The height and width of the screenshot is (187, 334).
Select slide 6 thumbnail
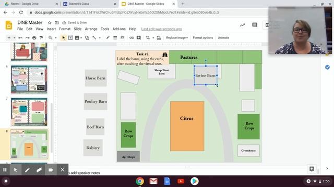(29, 79)
